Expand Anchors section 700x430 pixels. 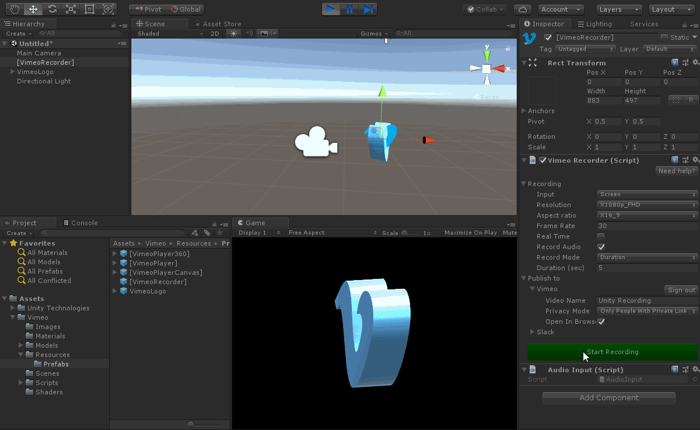[x=524, y=111]
